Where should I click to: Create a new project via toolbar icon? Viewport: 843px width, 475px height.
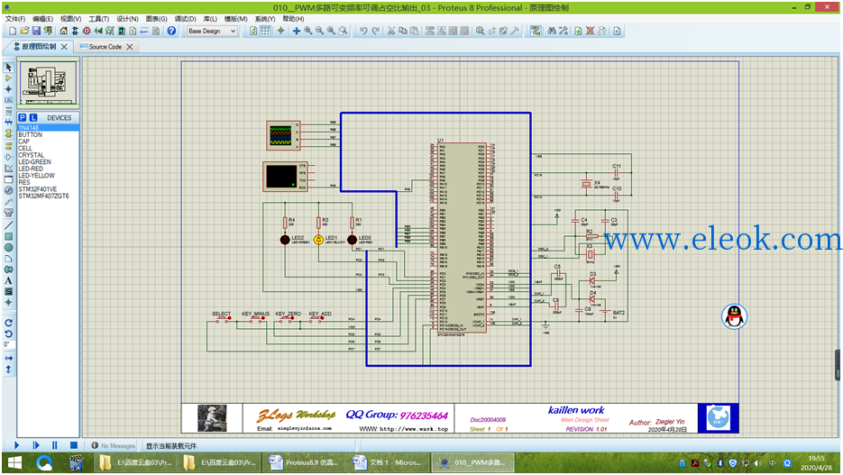click(13, 32)
